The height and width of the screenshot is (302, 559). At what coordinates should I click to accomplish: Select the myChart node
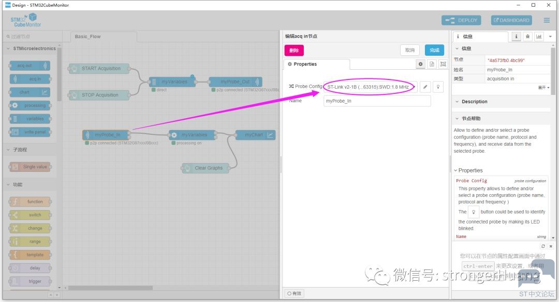pyautogui.click(x=255, y=135)
